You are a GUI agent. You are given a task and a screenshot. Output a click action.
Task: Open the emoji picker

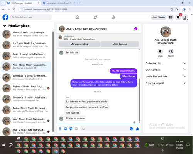(x=131, y=129)
